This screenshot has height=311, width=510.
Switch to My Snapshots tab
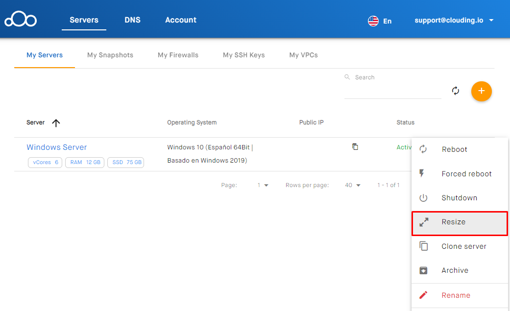coord(110,55)
